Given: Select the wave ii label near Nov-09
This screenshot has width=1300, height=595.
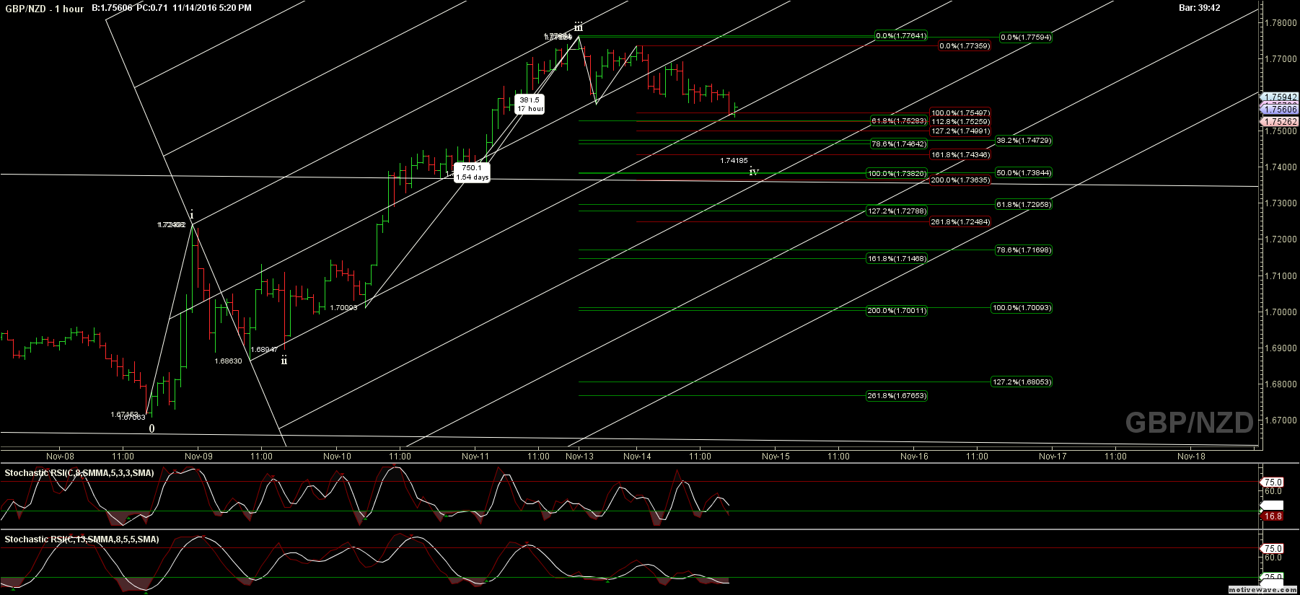Looking at the screenshot, I should tap(284, 361).
